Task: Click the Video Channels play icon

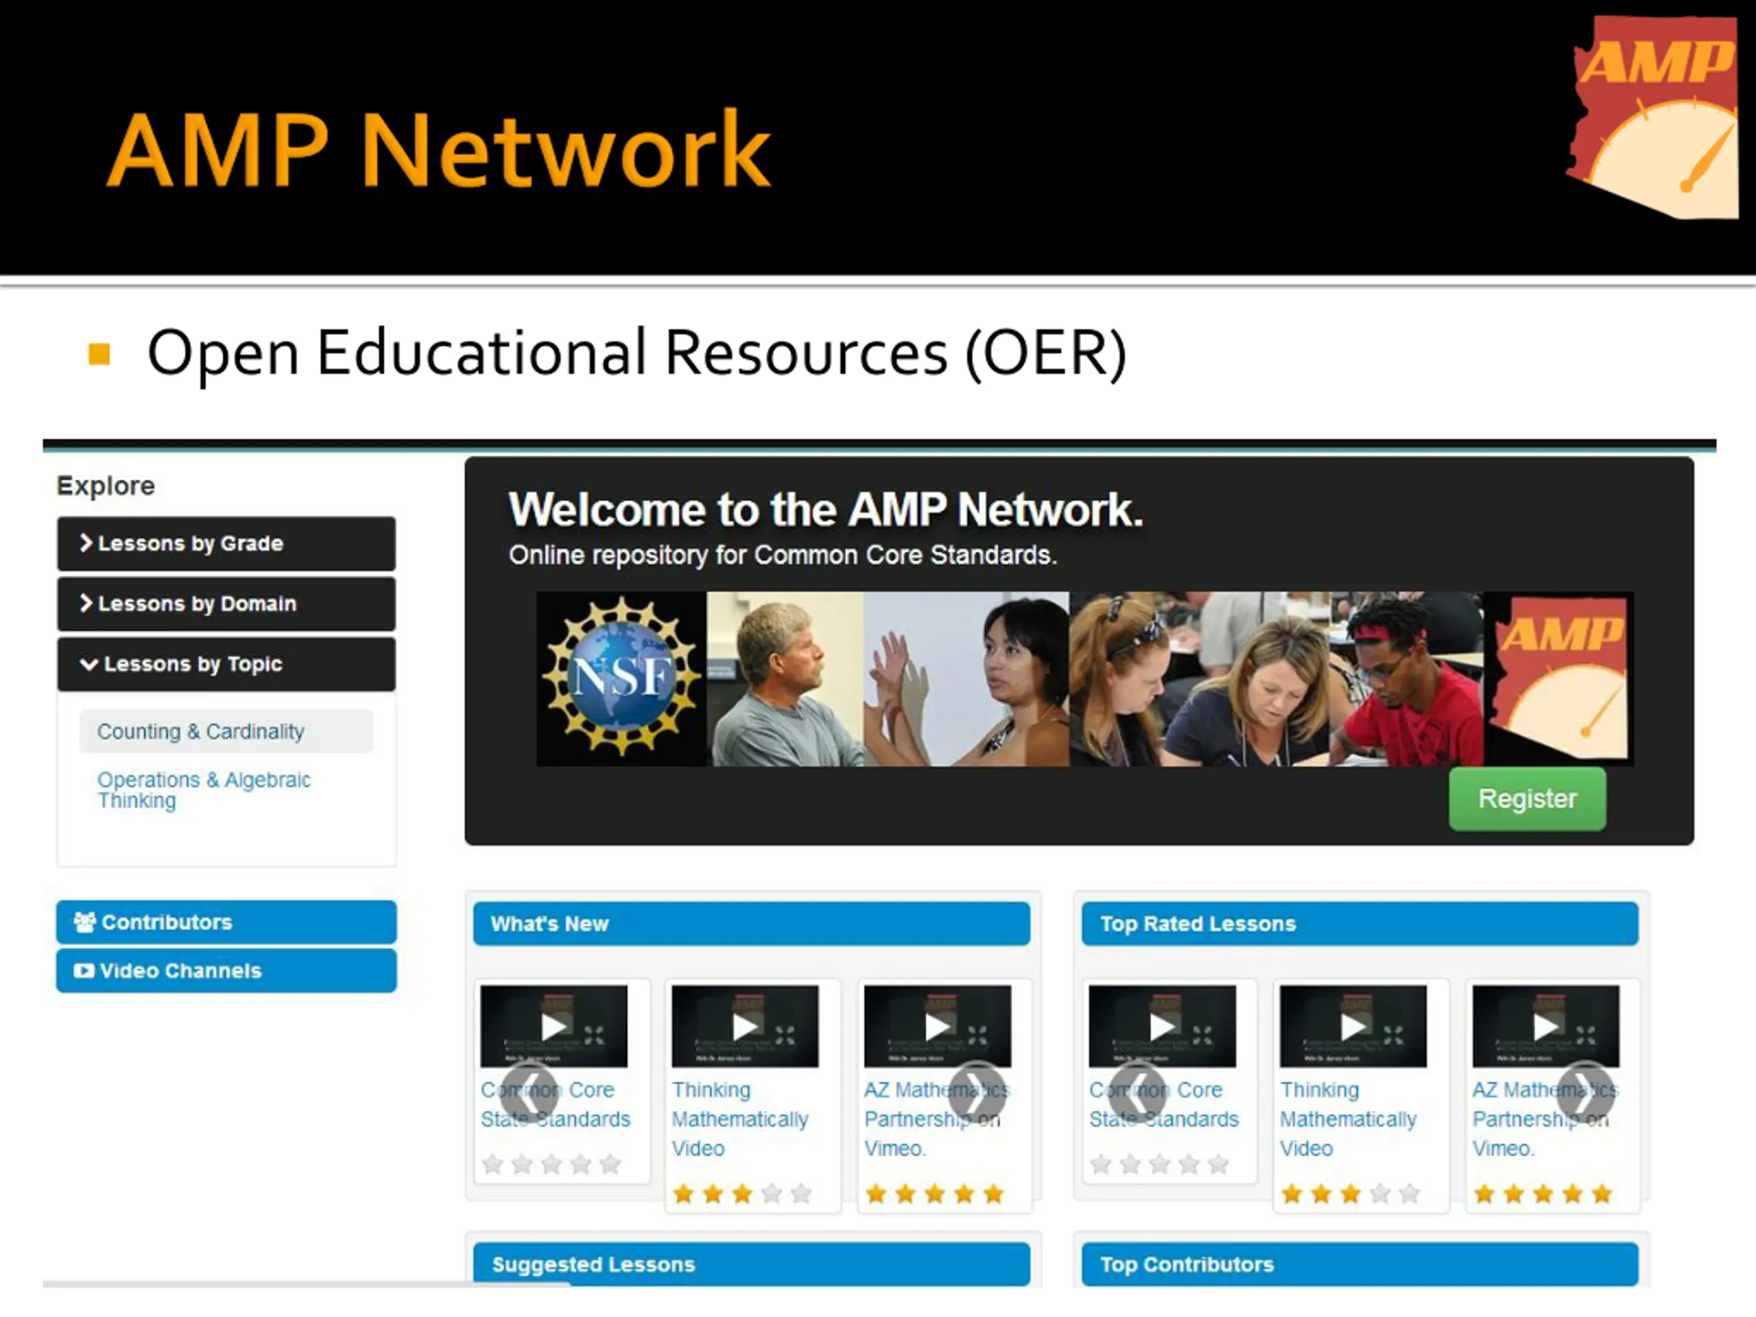Action: click(x=84, y=971)
